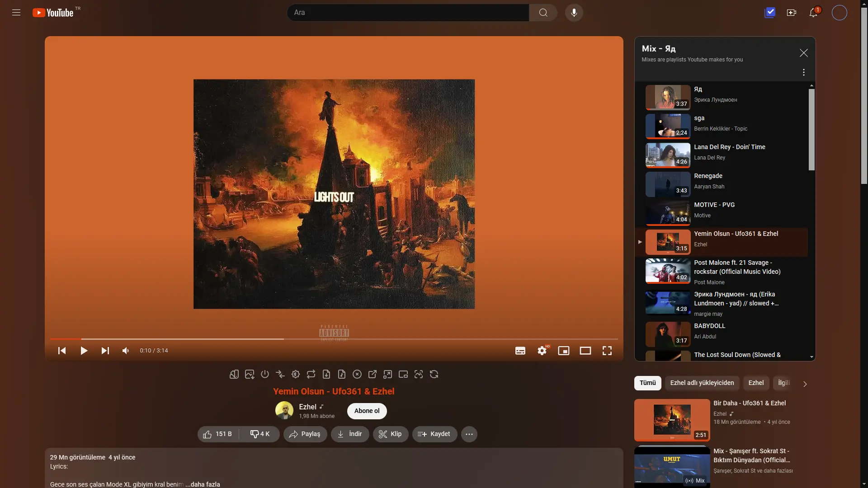Dislike the video with 4 K

point(259,434)
